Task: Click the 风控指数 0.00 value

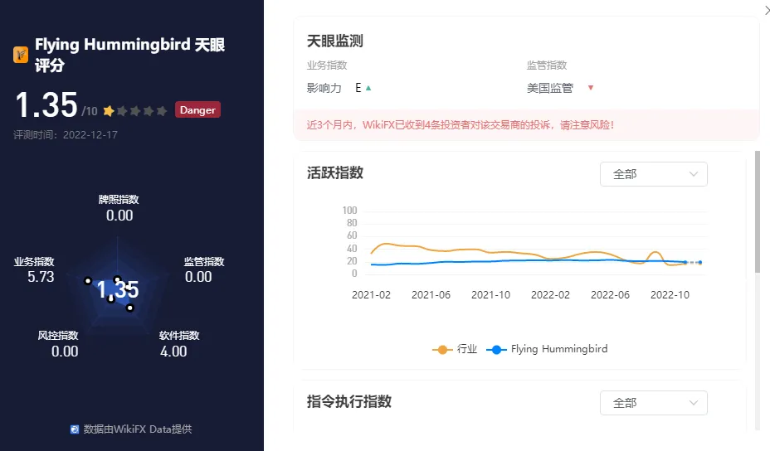Action: coord(65,352)
